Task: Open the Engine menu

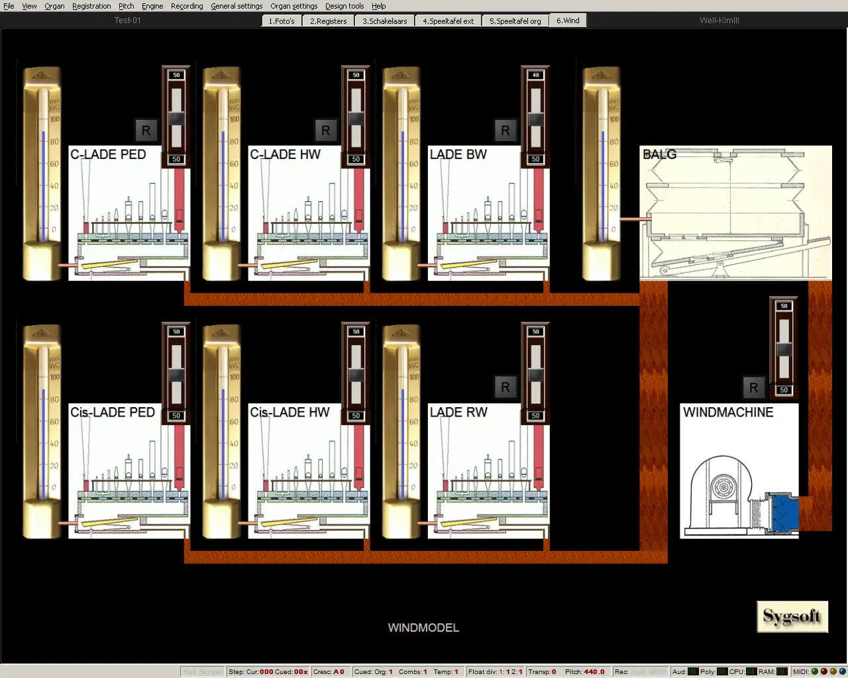Action: (x=152, y=6)
